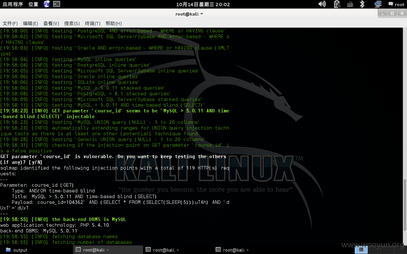Click the 'fetching database names' line

[59, 237]
